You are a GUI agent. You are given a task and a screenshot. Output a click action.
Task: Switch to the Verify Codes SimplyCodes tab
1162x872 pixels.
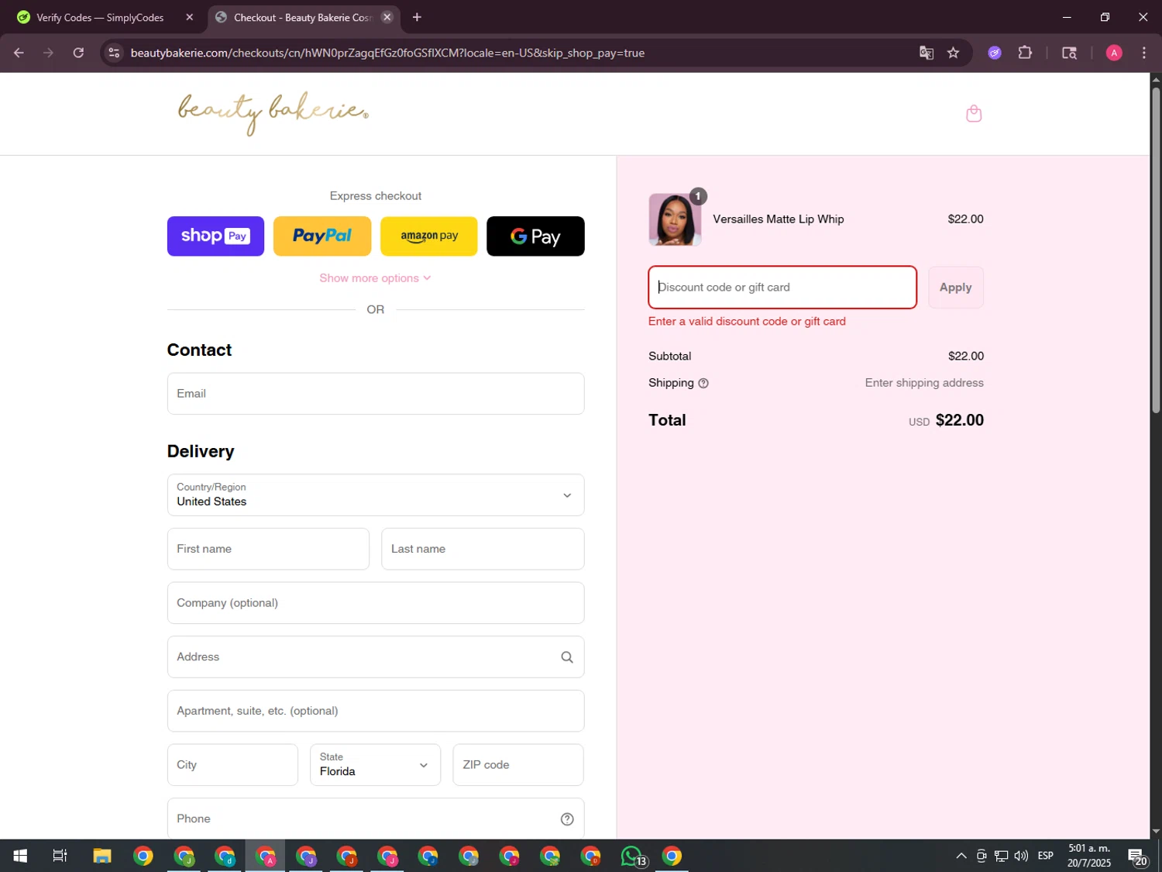pos(100,17)
